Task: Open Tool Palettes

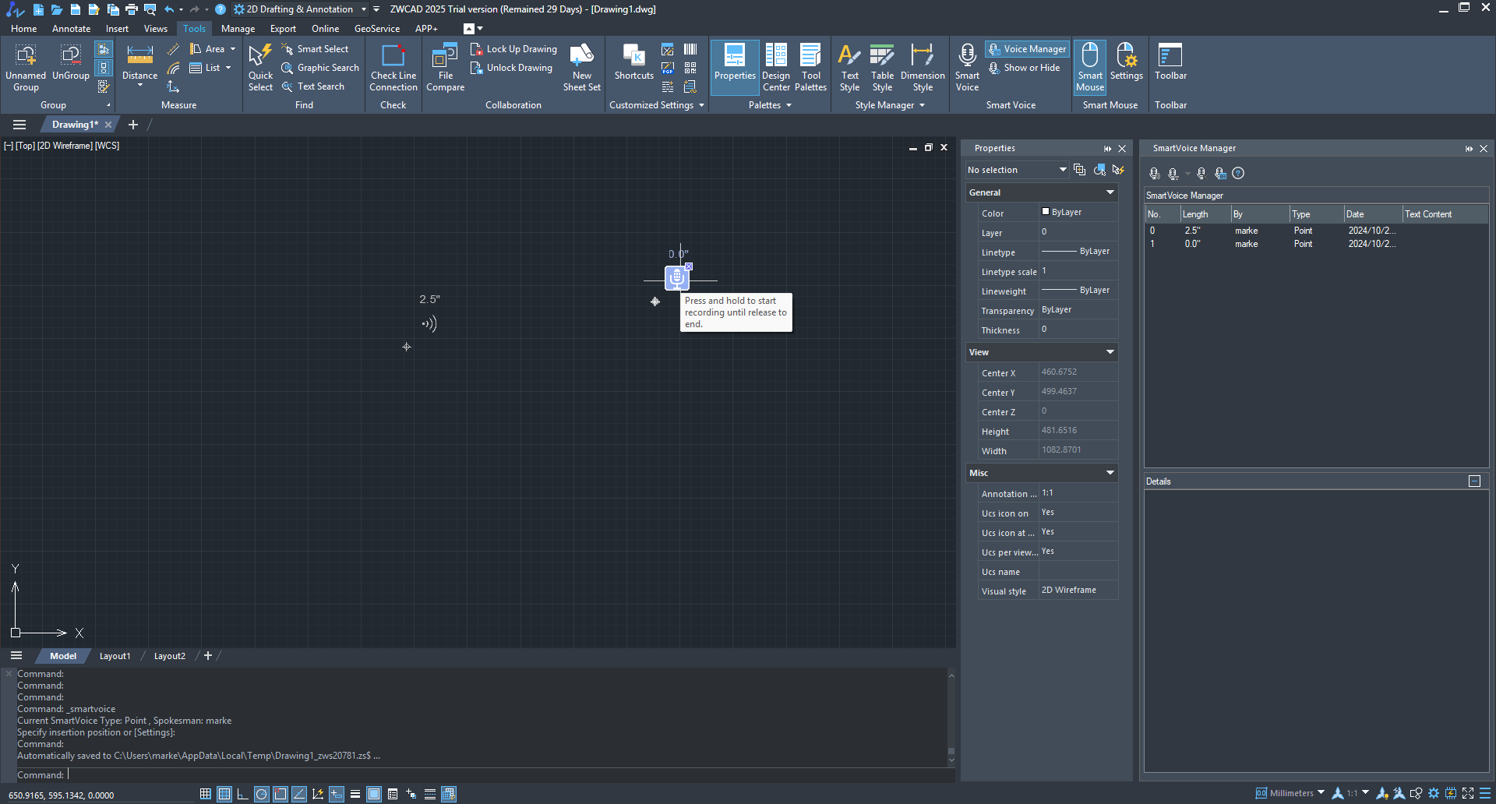Action: coord(810,67)
